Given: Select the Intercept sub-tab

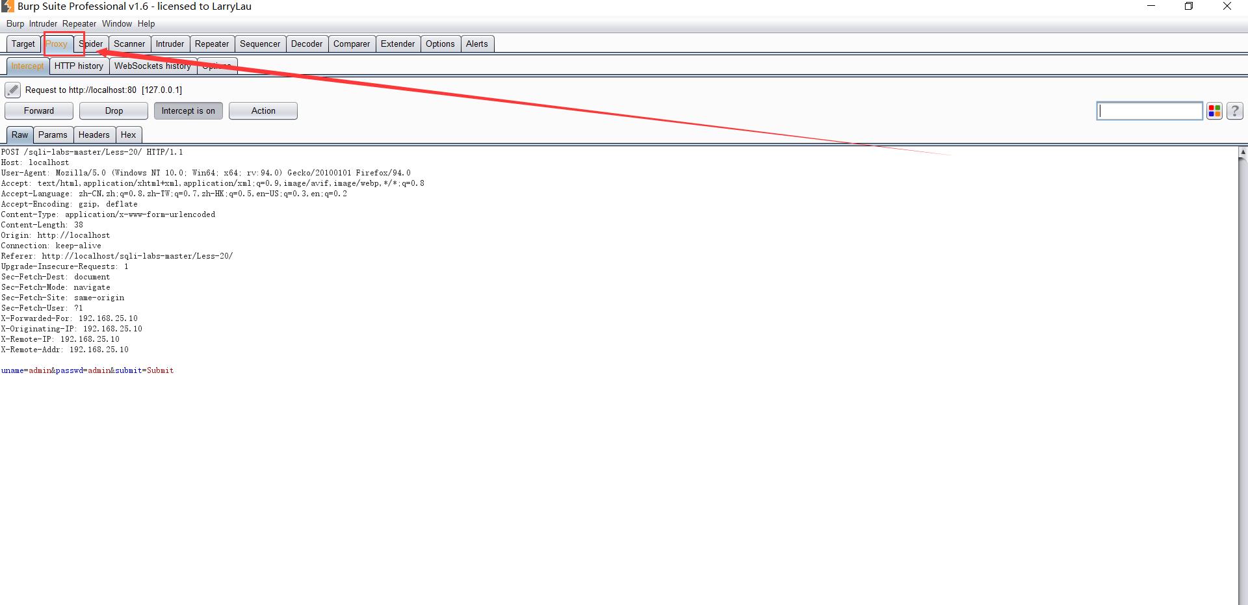Looking at the screenshot, I should pyautogui.click(x=27, y=66).
